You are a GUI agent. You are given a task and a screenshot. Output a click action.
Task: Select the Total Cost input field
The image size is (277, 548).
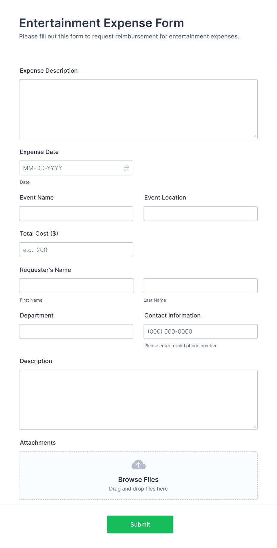point(76,250)
